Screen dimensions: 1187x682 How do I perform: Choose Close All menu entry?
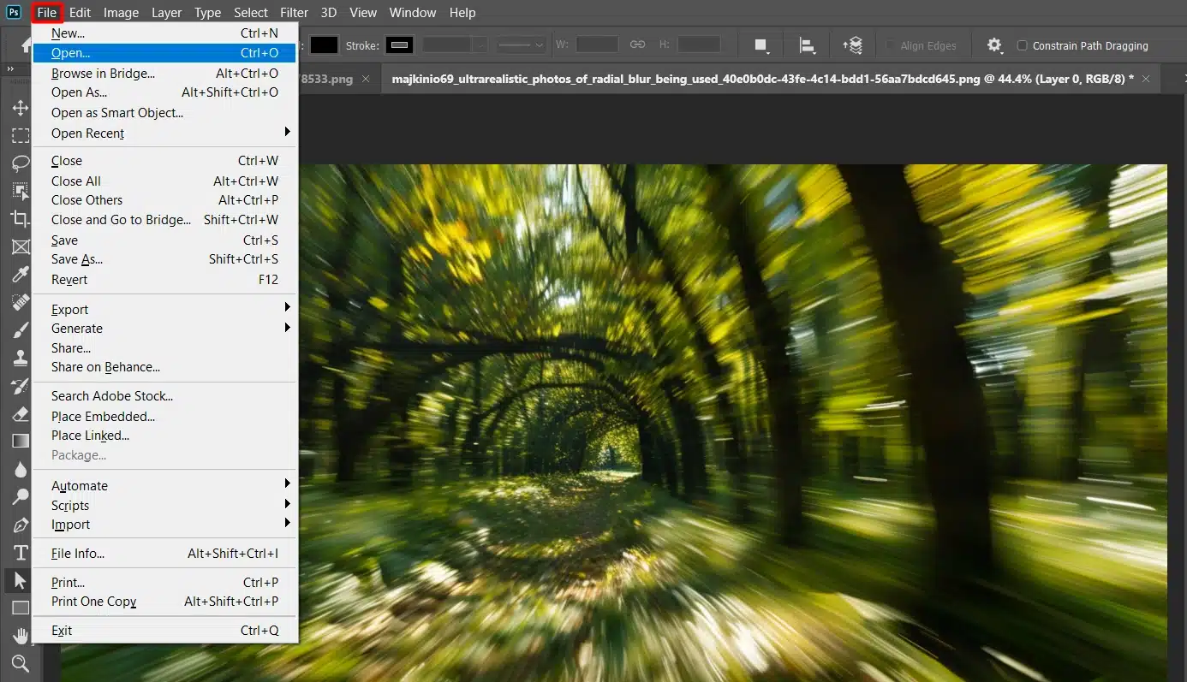pos(164,181)
